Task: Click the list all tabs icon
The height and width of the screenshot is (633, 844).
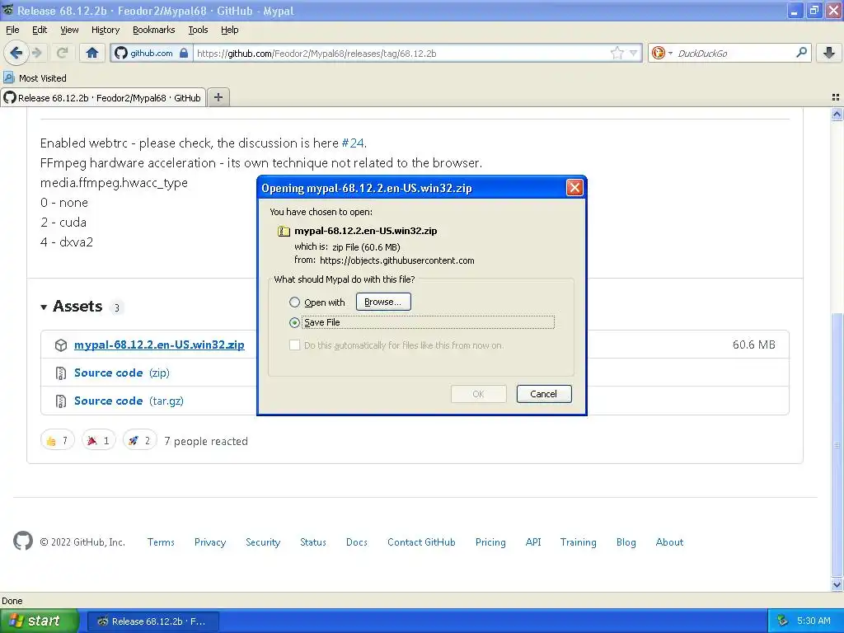Action: click(x=836, y=97)
